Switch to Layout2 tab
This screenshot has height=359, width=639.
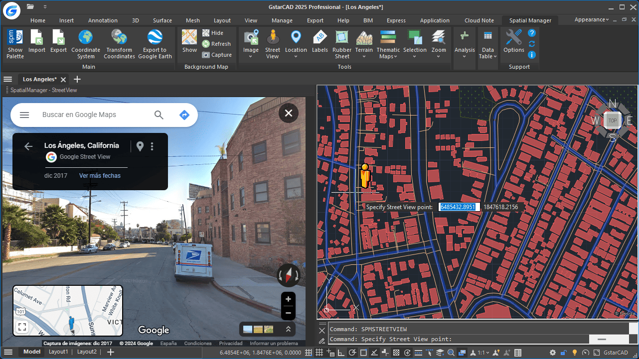click(87, 352)
